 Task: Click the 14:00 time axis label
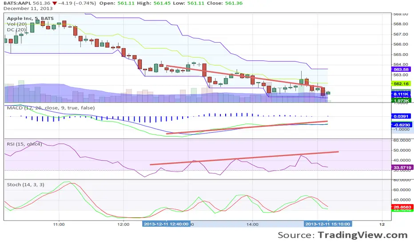pos(252,224)
